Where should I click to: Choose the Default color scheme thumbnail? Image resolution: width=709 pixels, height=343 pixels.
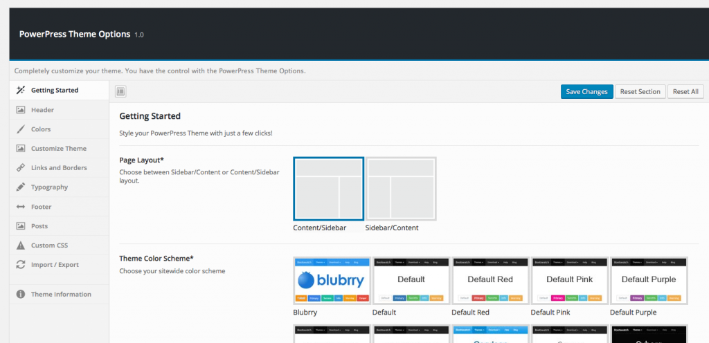click(411, 281)
